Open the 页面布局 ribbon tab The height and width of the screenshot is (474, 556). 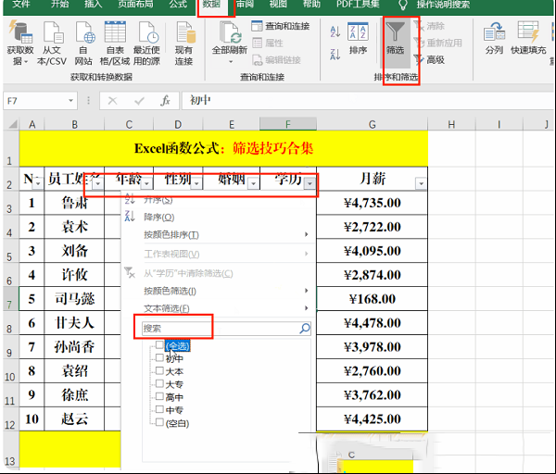[x=135, y=5]
